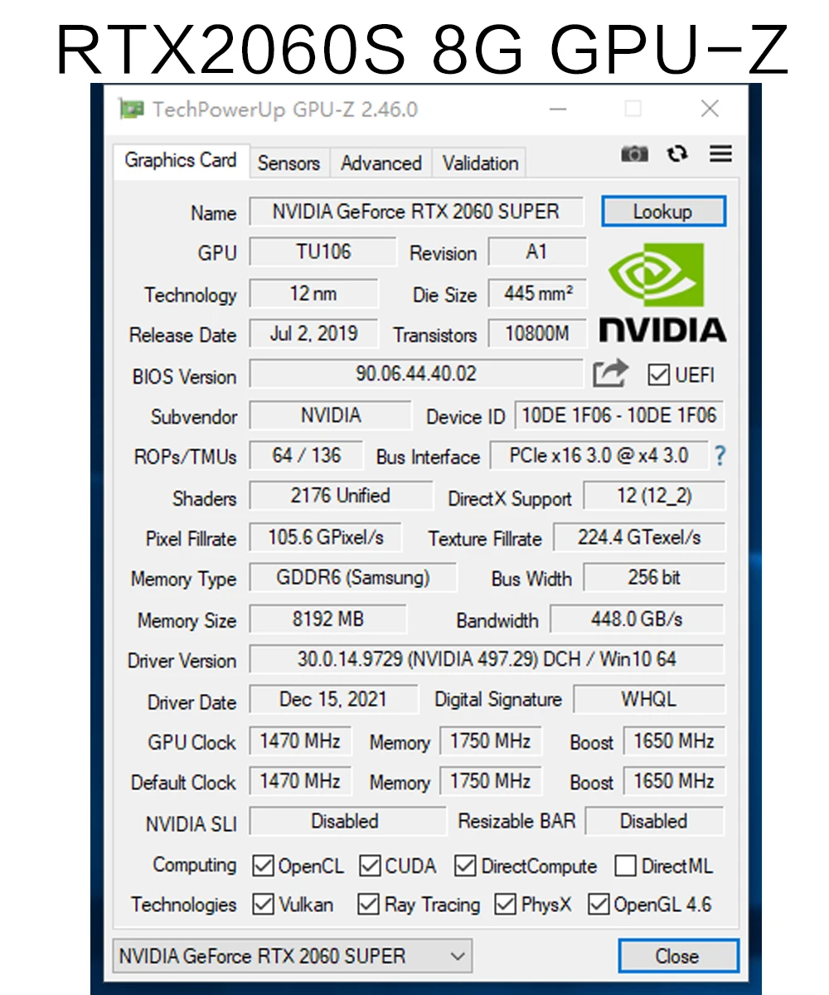
Task: Toggle the OpenCL checkbox
Action: click(x=263, y=866)
